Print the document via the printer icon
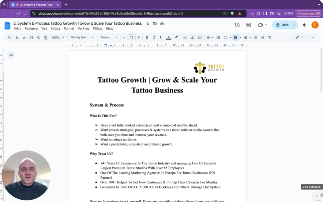The height and width of the screenshot is (202, 323). click(x=31, y=38)
